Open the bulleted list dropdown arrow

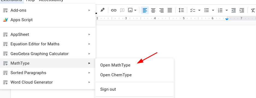pos(213,10)
